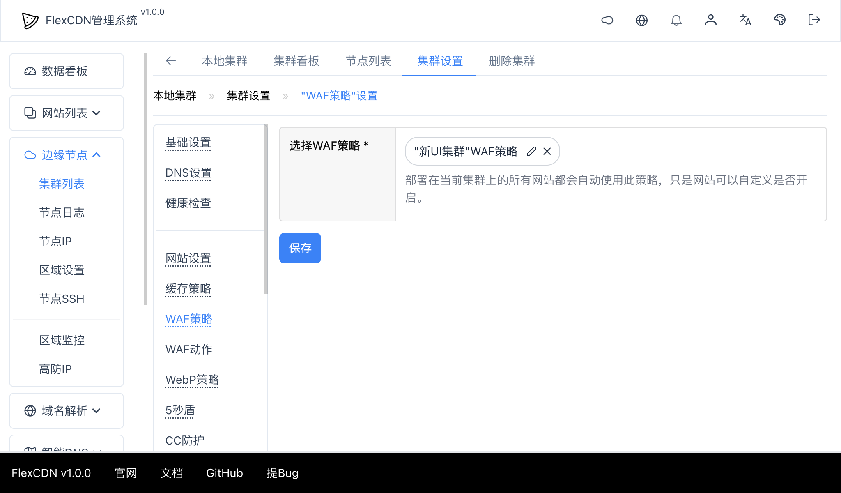The width and height of the screenshot is (841, 493).
Task: Log out using the logout icon
Action: click(x=814, y=20)
